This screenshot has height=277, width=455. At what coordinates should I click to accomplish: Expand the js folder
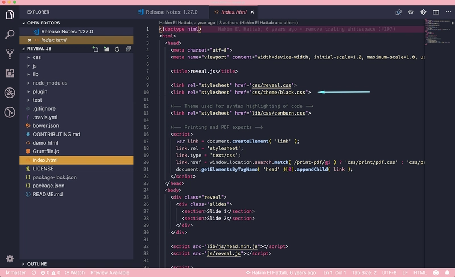point(76,66)
